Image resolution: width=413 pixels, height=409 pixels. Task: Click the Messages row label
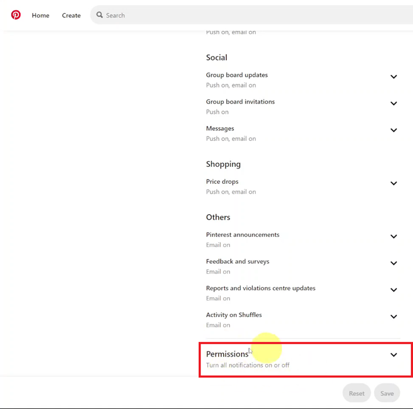(220, 128)
